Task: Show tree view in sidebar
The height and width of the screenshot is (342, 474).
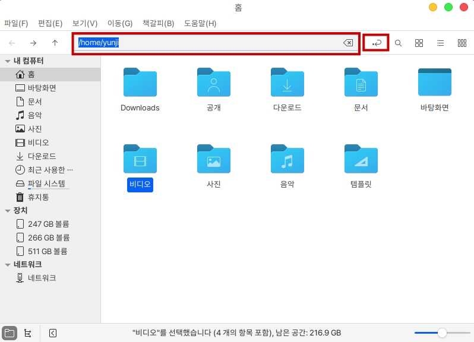Action: (x=28, y=333)
